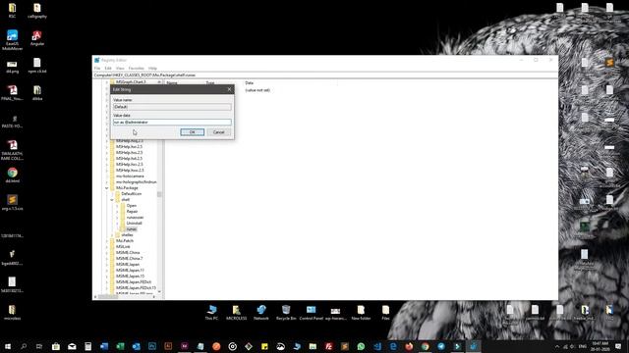Open Photoshop from the taskbar
The width and height of the screenshot is (629, 353).
(152, 346)
